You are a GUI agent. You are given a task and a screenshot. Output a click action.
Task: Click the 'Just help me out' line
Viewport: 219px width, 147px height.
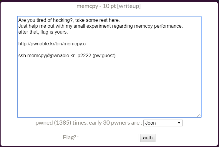pos(100,26)
